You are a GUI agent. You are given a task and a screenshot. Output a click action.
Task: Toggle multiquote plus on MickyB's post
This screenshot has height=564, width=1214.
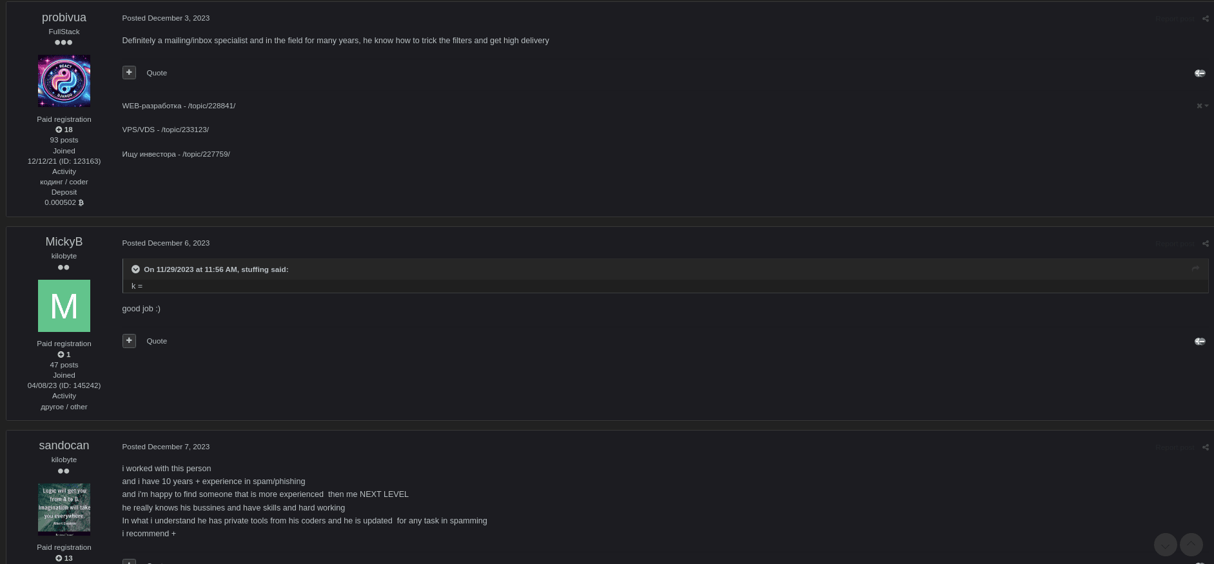coord(129,340)
